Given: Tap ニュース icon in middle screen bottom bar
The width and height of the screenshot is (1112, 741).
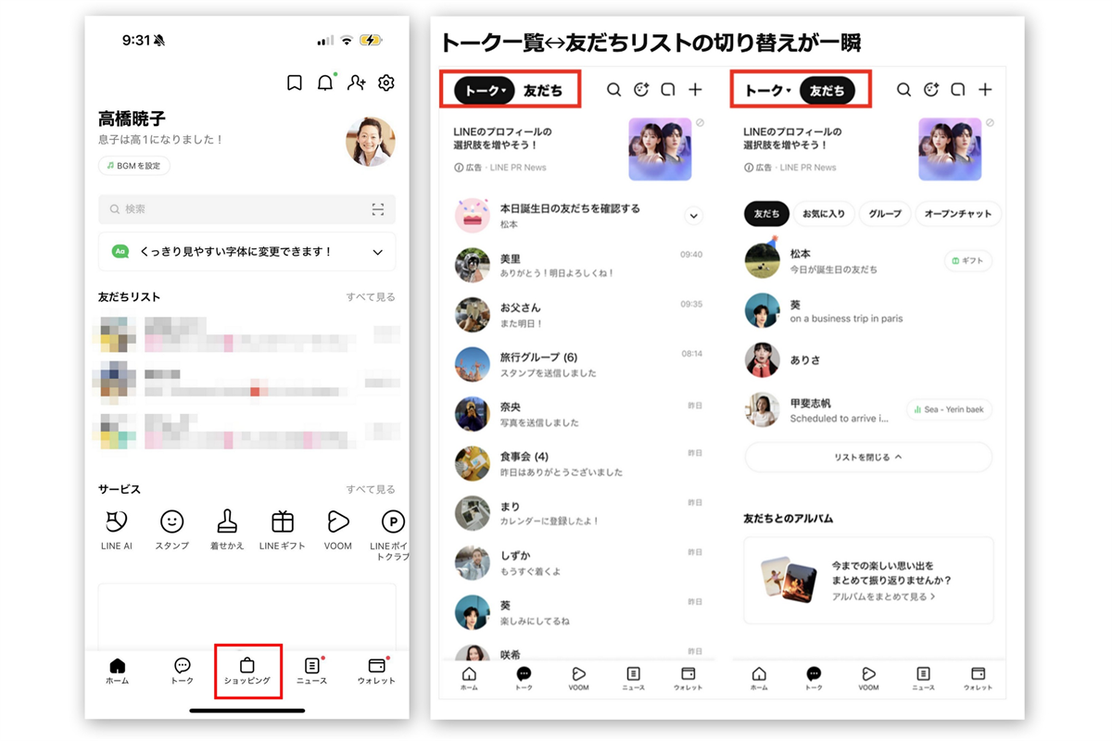Looking at the screenshot, I should click(x=633, y=679).
